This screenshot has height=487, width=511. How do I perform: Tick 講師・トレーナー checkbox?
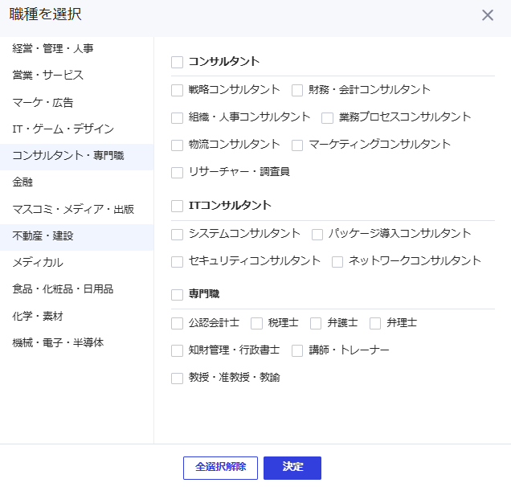click(297, 350)
